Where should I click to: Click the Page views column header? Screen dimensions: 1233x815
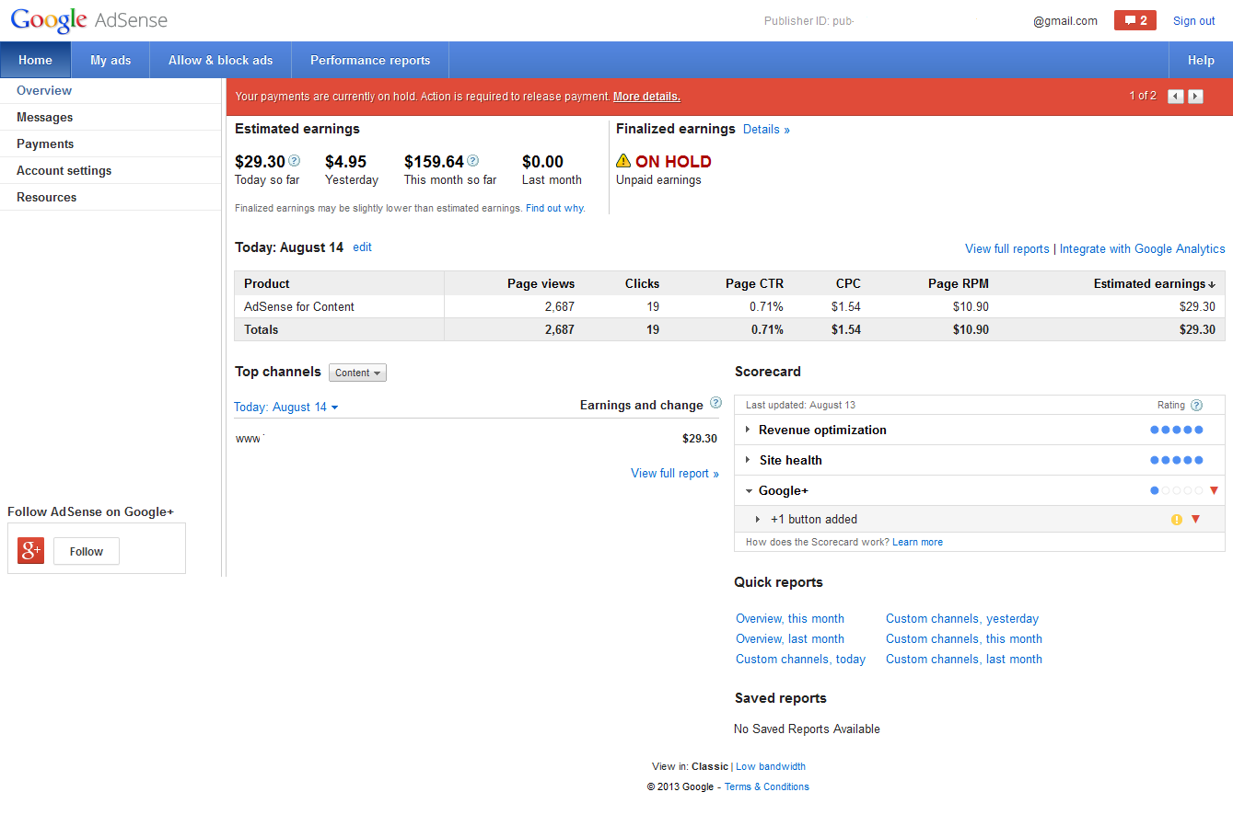coord(541,283)
